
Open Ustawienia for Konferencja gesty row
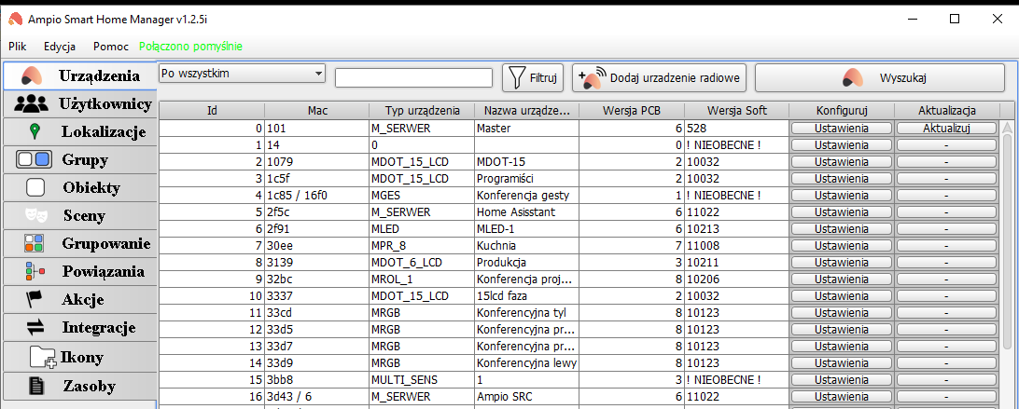[842, 196]
